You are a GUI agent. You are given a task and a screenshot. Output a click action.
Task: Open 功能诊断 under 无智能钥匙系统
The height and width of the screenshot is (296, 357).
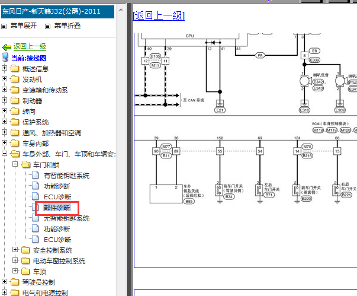pos(57,229)
